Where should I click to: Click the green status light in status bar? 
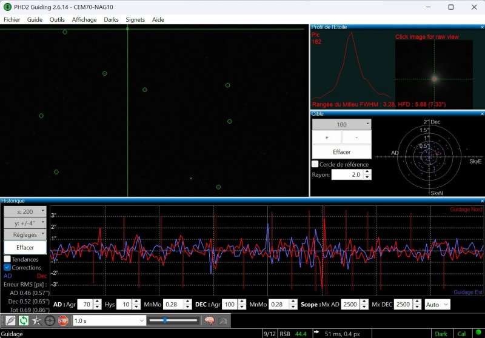tap(478, 333)
